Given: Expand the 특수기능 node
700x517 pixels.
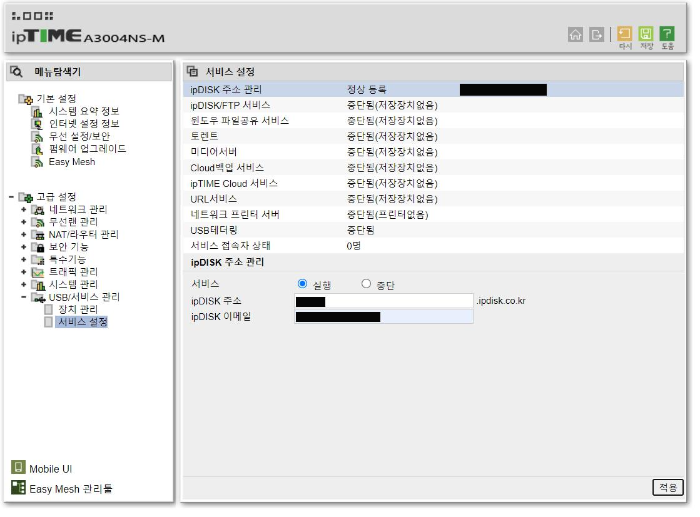Looking at the screenshot, I should tap(24, 259).
